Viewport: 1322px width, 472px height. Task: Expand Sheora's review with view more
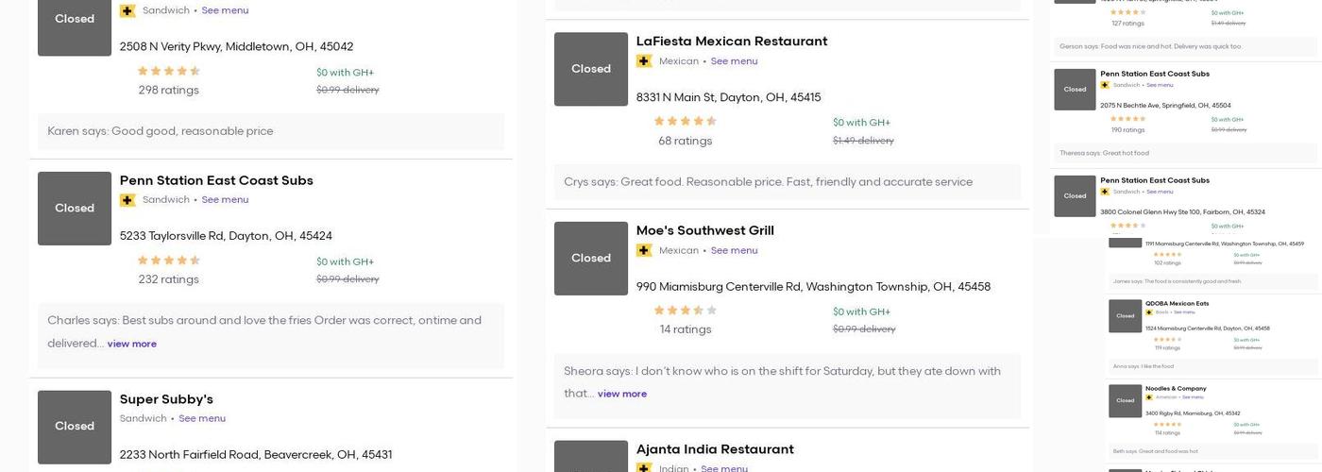click(x=621, y=395)
